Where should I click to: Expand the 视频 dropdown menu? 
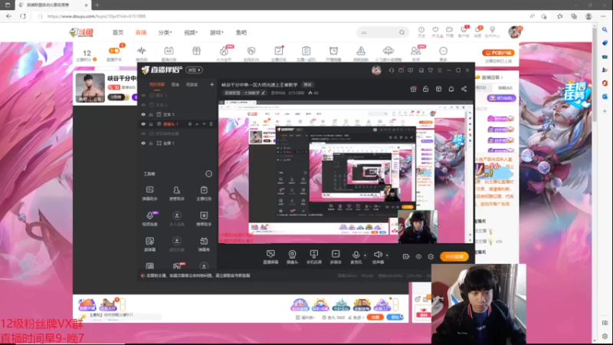191,32
